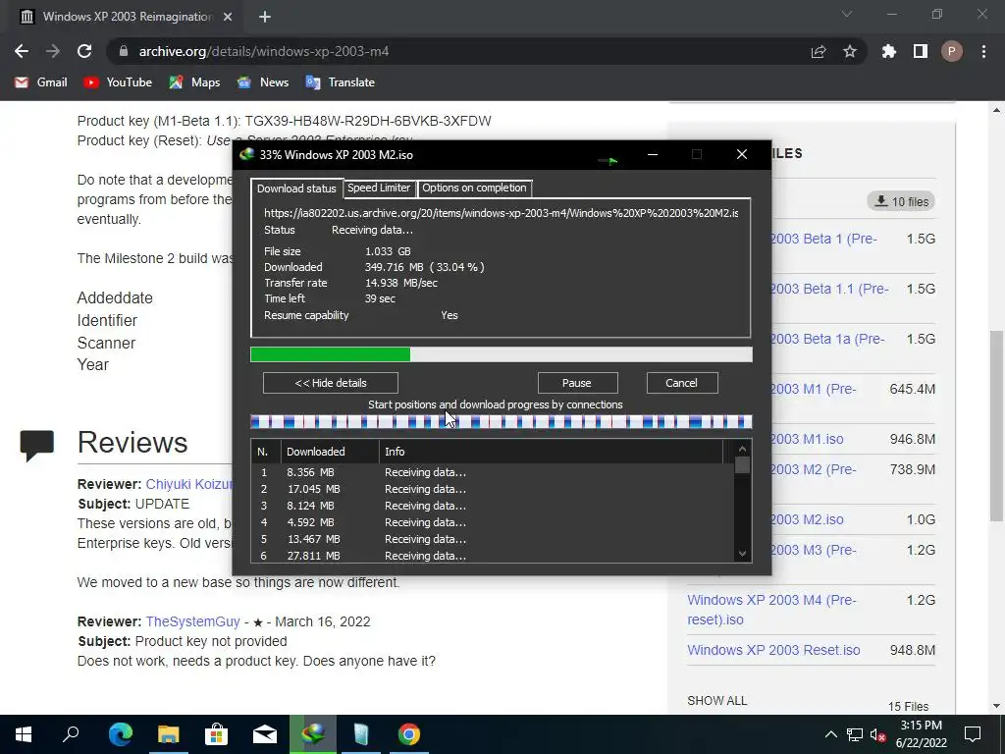This screenshot has height=754, width=1005.
Task: Open Gmail bookmark
Action: coord(41,82)
